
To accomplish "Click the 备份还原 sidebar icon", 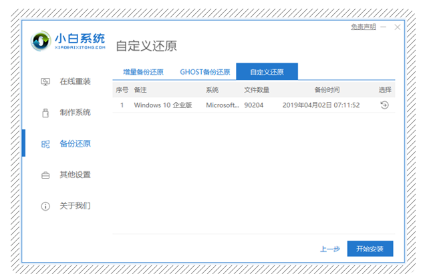I will coord(45,143).
